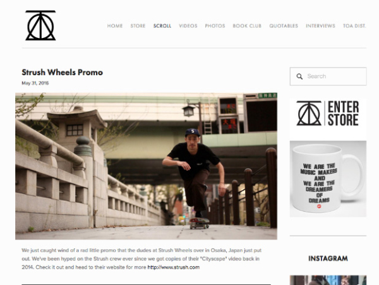Click the search magnifier icon

coord(299,76)
